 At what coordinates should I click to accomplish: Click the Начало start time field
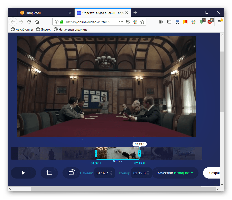point(102,173)
